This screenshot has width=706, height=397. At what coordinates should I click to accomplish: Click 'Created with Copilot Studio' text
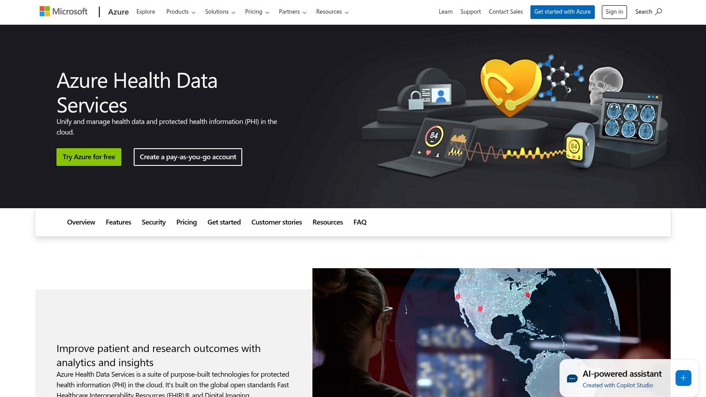pyautogui.click(x=618, y=385)
